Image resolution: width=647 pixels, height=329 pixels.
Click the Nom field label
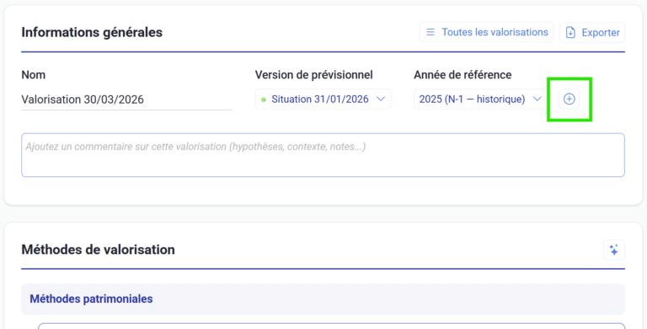(x=34, y=75)
